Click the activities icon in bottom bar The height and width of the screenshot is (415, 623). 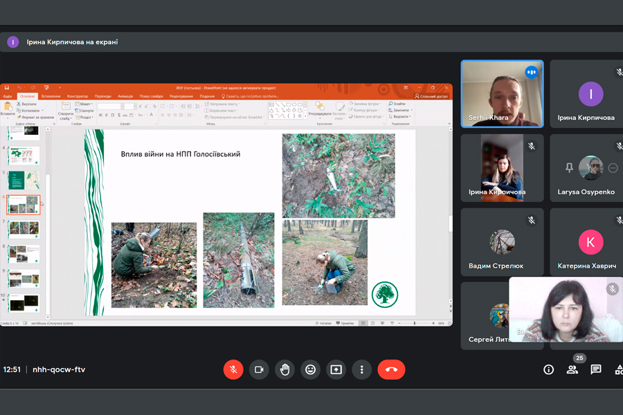[x=619, y=370]
